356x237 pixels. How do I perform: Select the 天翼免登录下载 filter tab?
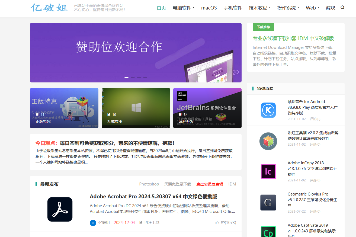(178, 184)
